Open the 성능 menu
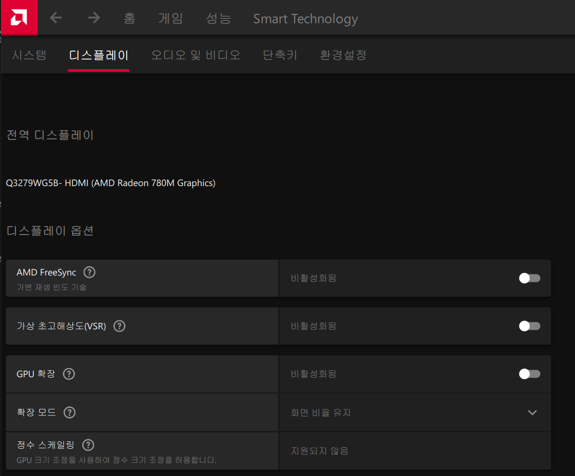Screen dimensions: 575x476 coord(219,18)
